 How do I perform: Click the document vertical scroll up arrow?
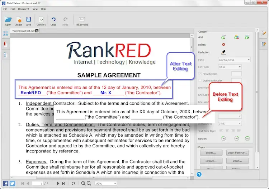pos(192,36)
